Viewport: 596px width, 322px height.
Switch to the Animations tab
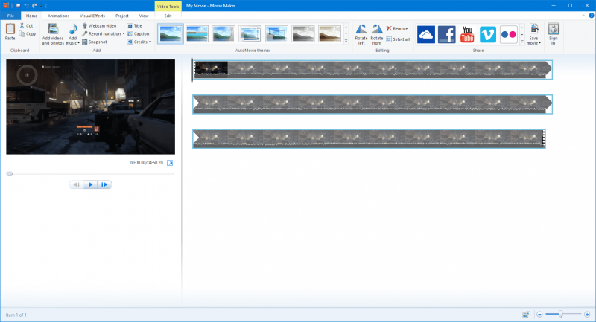pos(58,15)
